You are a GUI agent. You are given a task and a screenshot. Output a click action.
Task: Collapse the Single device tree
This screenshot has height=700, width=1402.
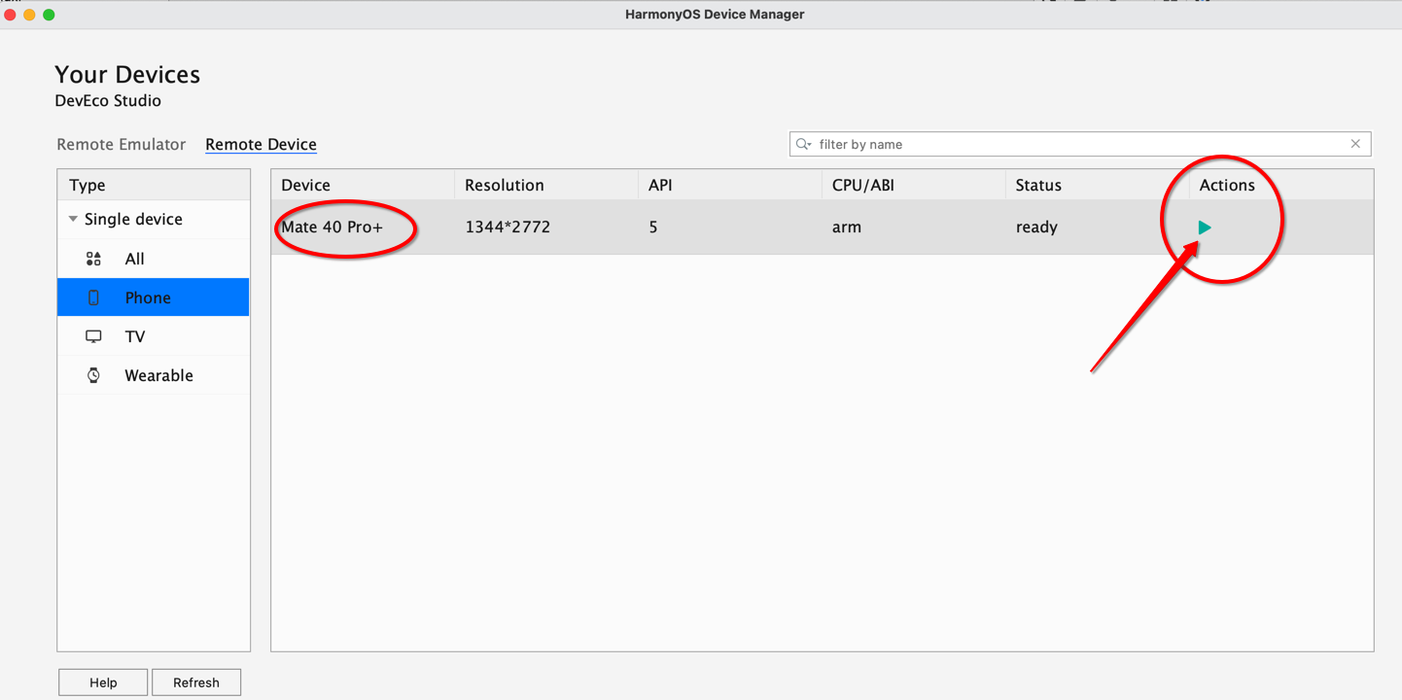pyautogui.click(x=72, y=219)
